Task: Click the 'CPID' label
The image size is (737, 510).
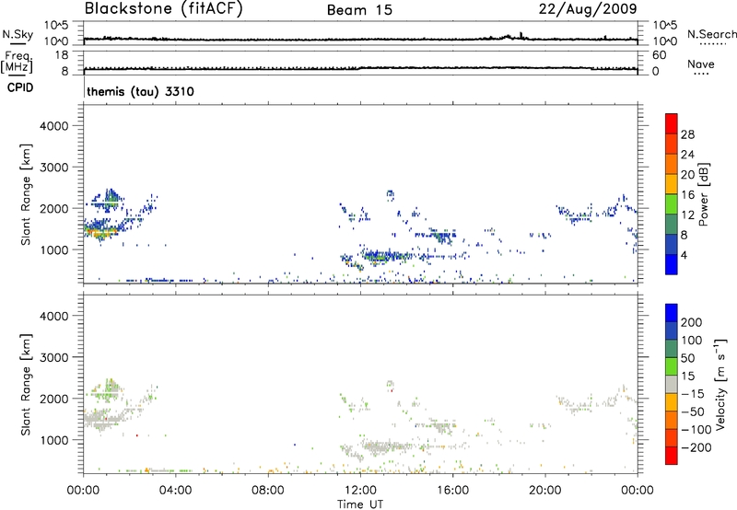Action: 20,87
